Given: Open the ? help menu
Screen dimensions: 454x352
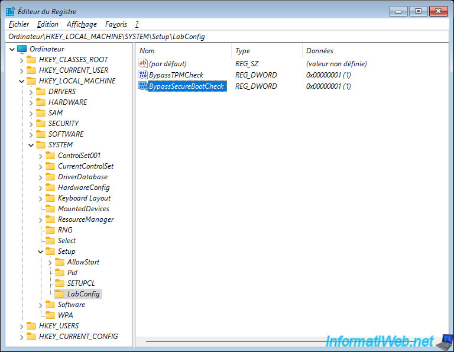Looking at the screenshot, I should (137, 24).
